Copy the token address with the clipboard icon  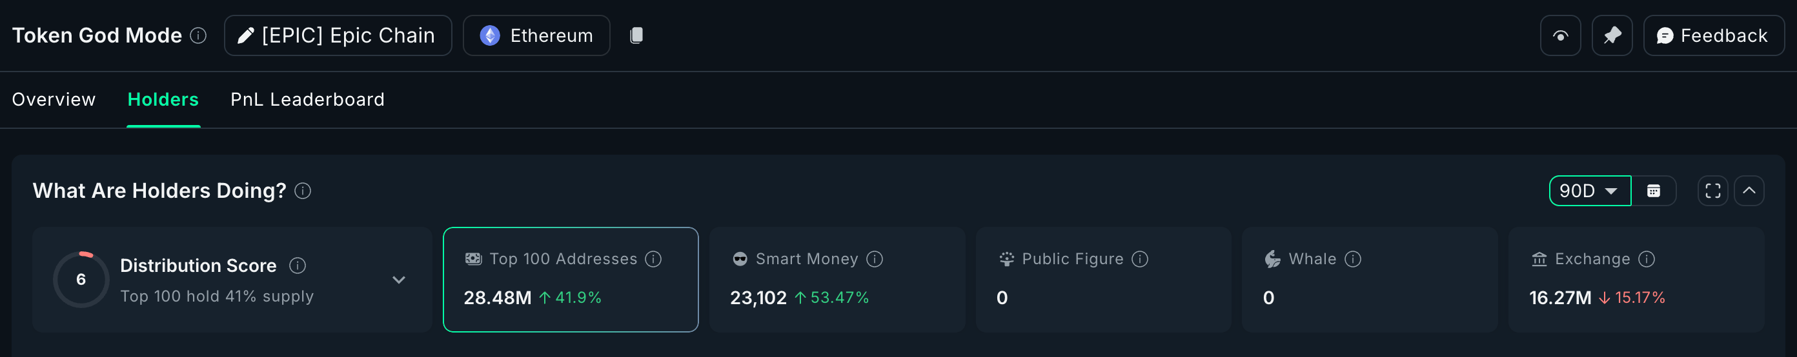coord(636,35)
